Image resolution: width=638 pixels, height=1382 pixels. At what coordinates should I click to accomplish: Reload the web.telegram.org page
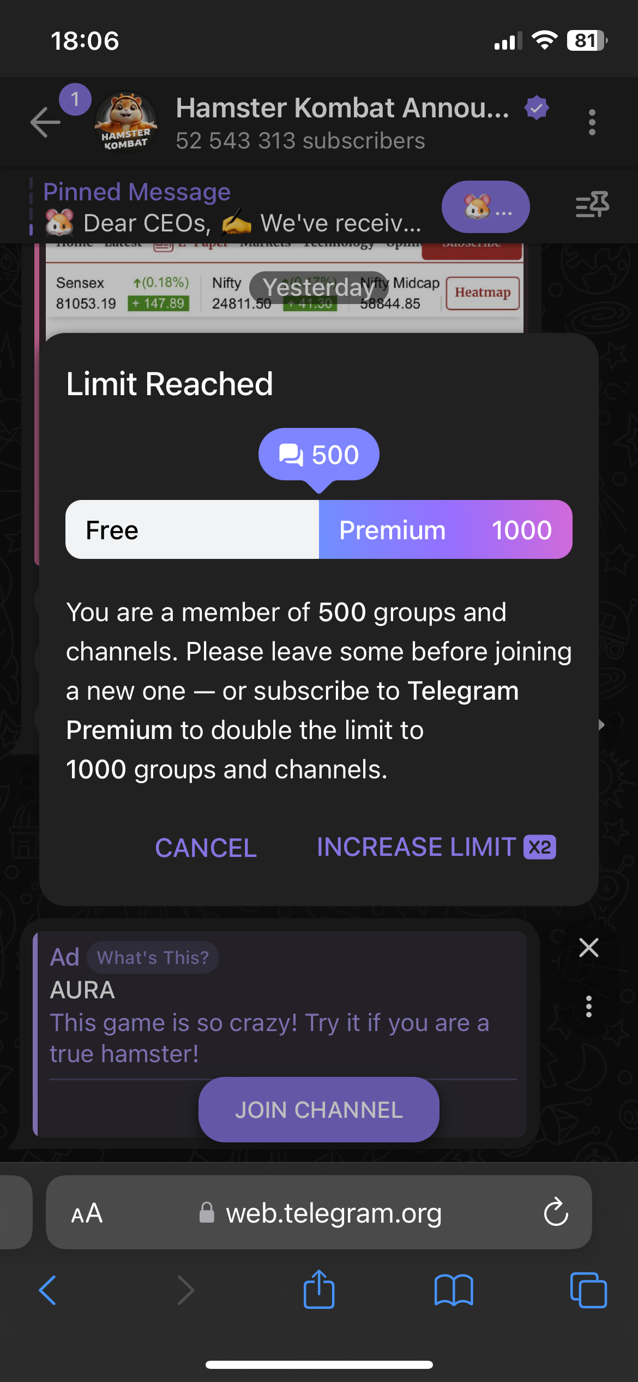click(x=556, y=1212)
